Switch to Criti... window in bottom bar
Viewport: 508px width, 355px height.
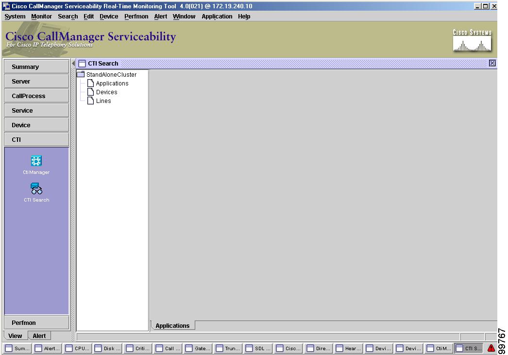138,349
